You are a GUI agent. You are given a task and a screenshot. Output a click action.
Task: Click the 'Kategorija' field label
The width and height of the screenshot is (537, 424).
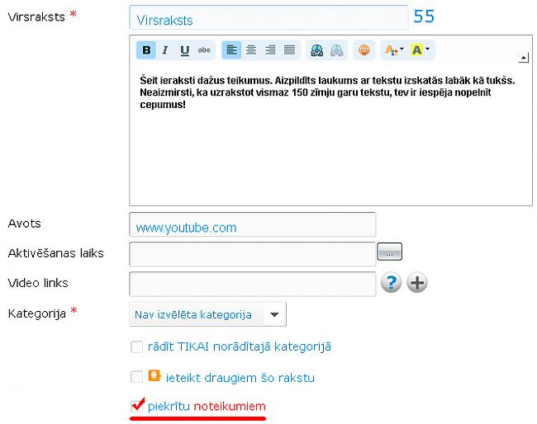[37, 313]
